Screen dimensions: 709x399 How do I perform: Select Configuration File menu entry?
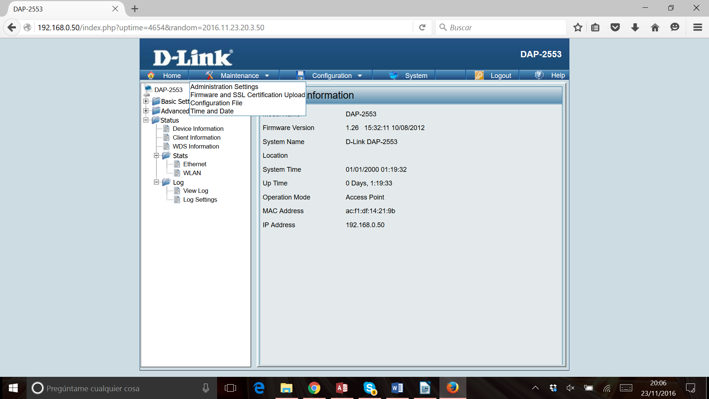(216, 103)
